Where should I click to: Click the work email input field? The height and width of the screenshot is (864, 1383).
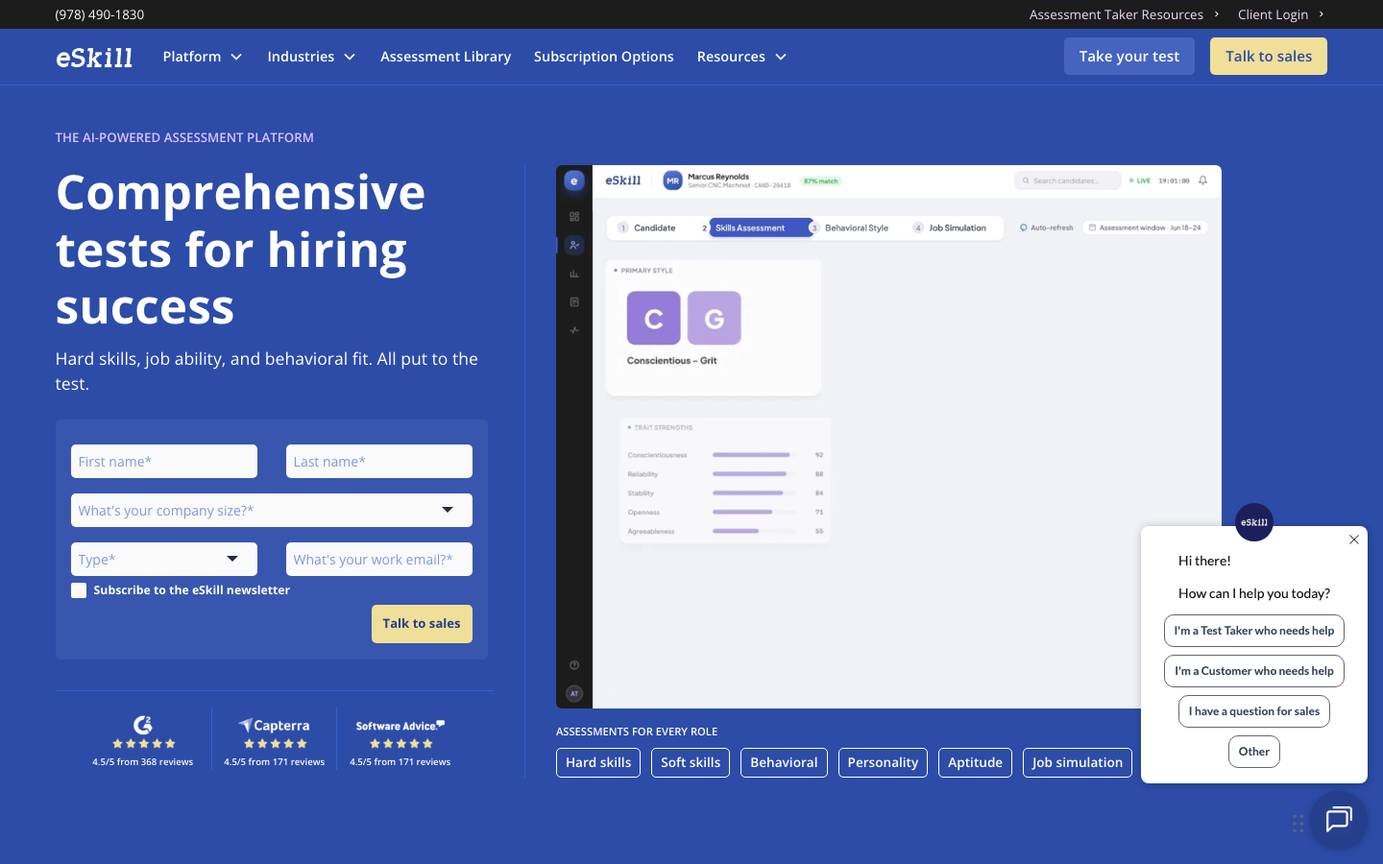click(379, 559)
